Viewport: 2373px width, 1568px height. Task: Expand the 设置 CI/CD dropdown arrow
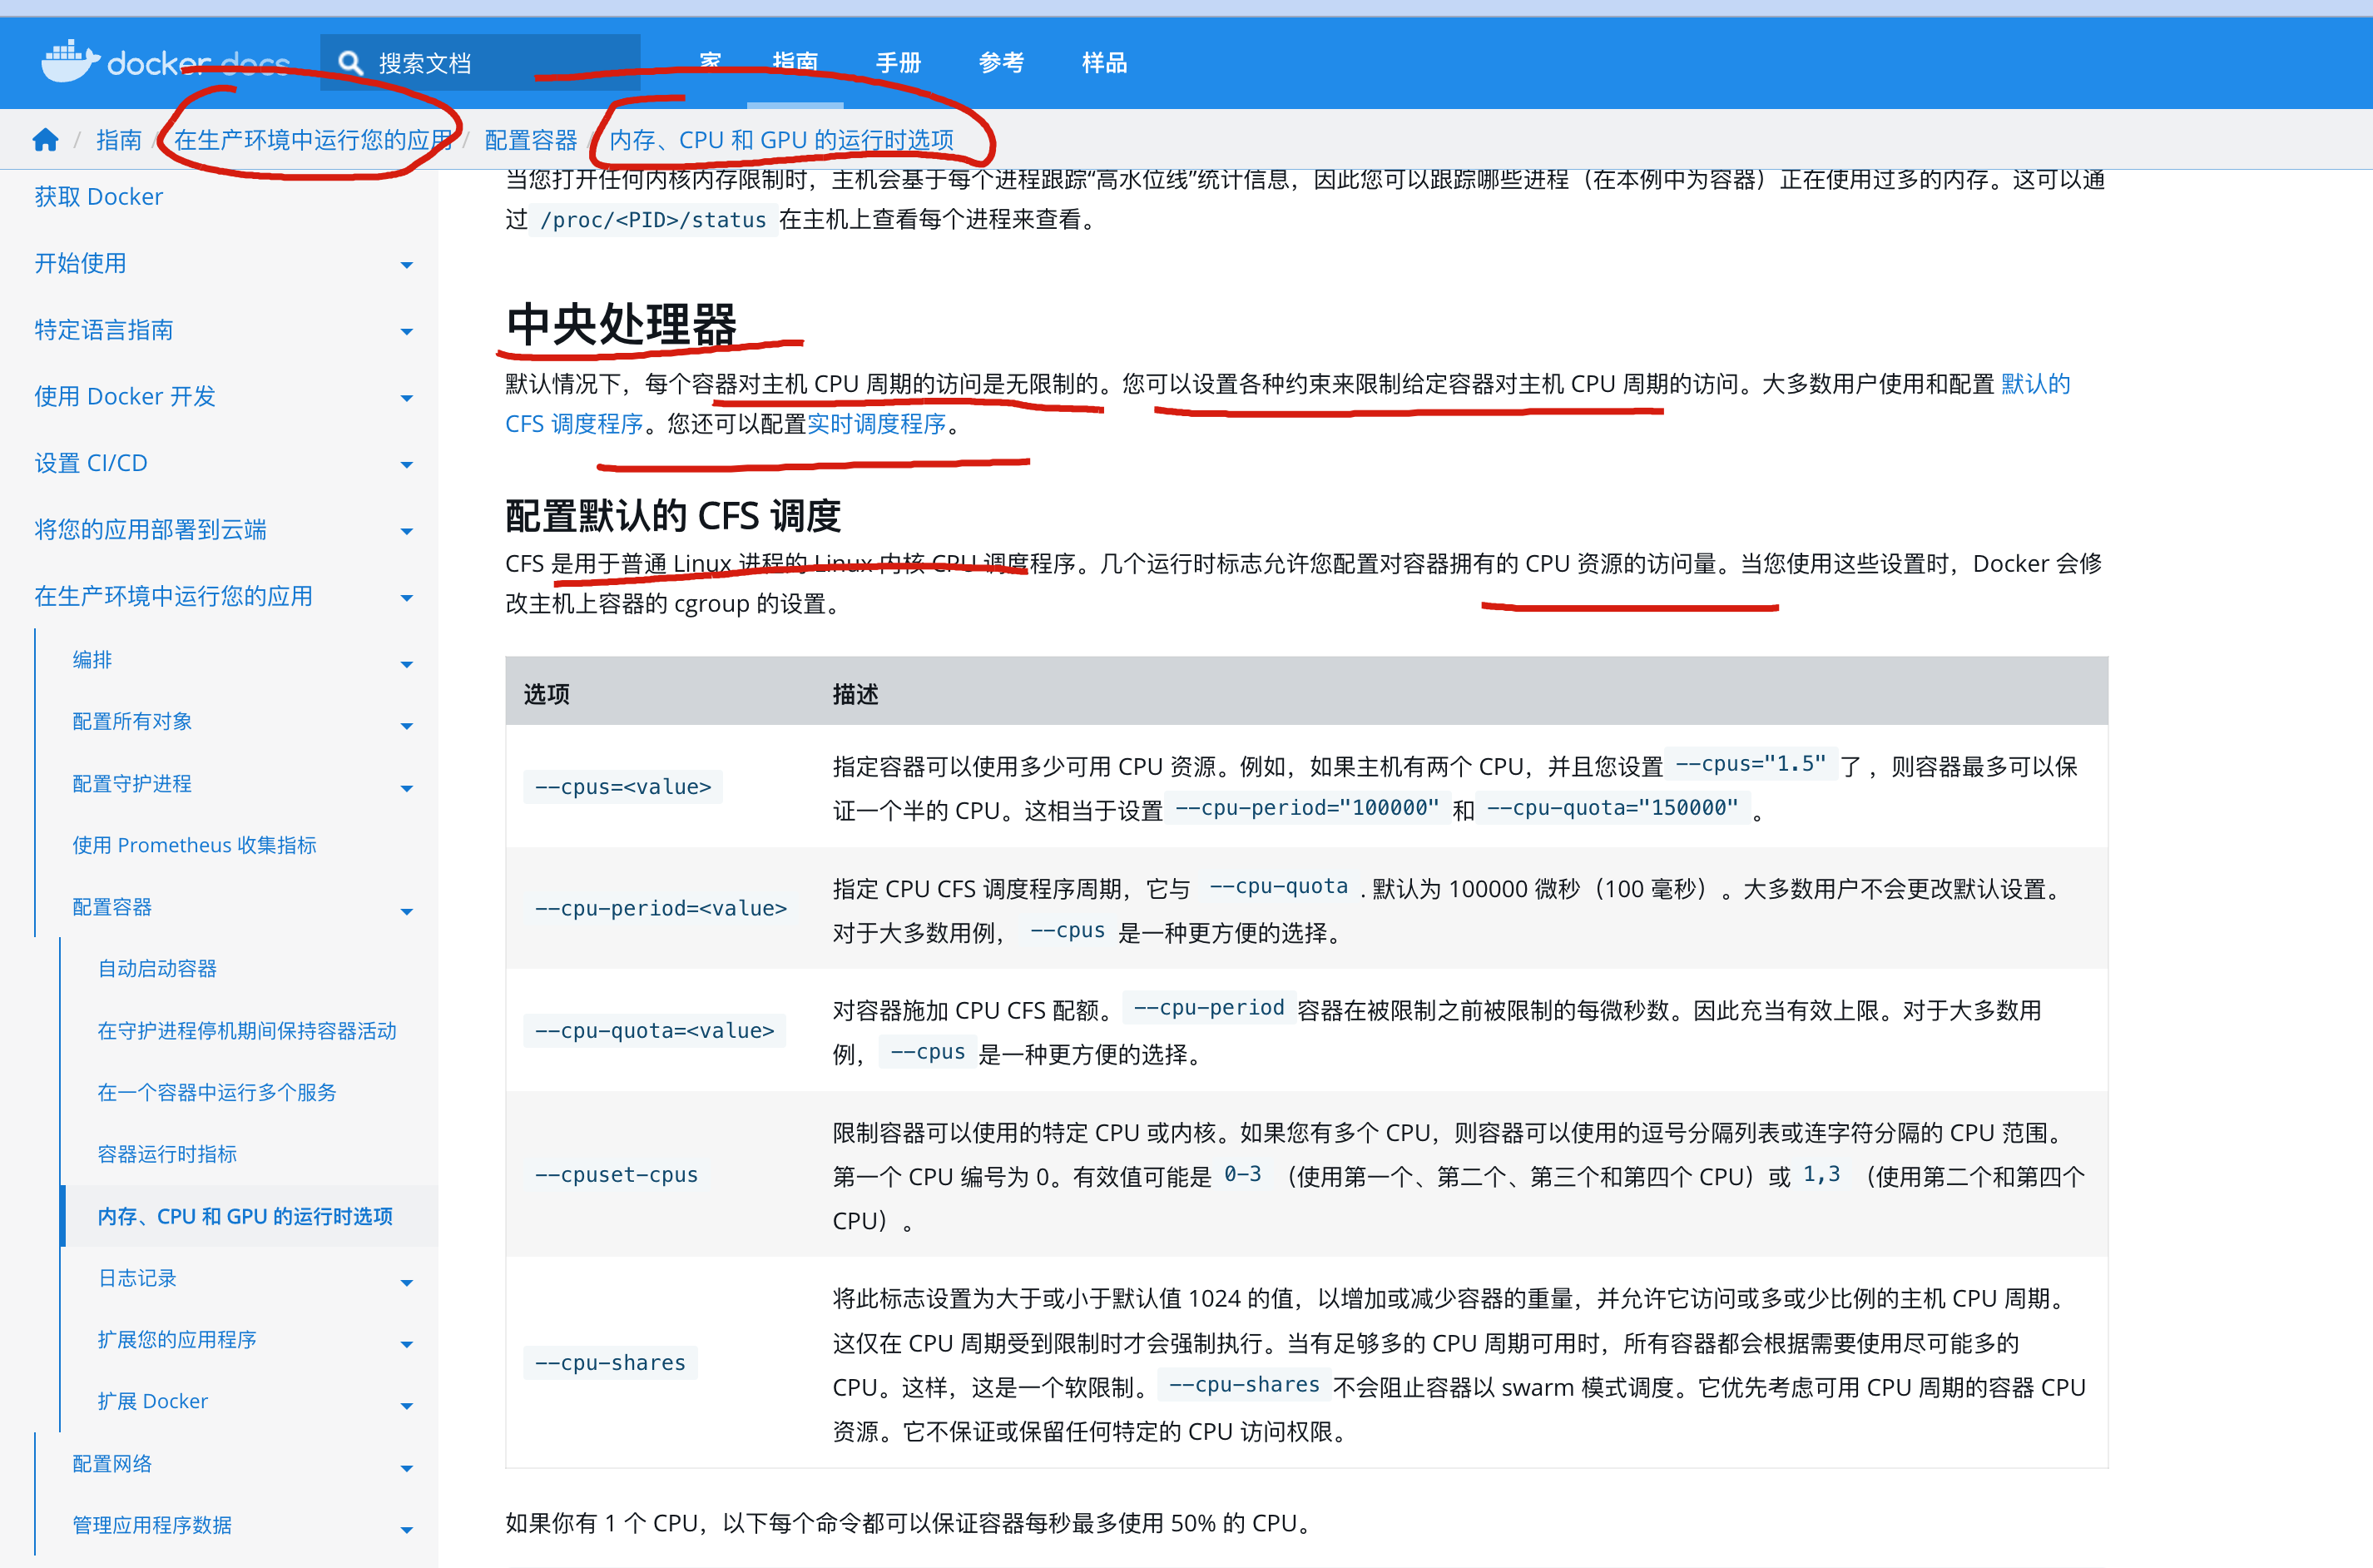click(406, 464)
